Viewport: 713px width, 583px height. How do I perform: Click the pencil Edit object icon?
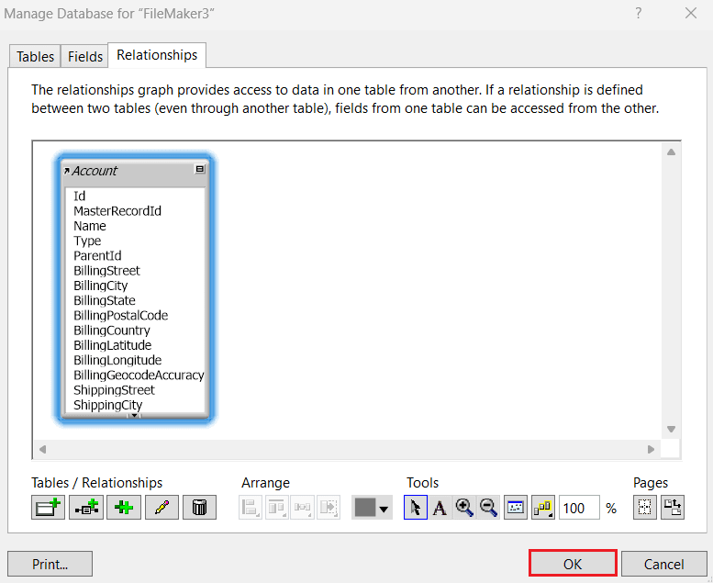[x=162, y=508]
